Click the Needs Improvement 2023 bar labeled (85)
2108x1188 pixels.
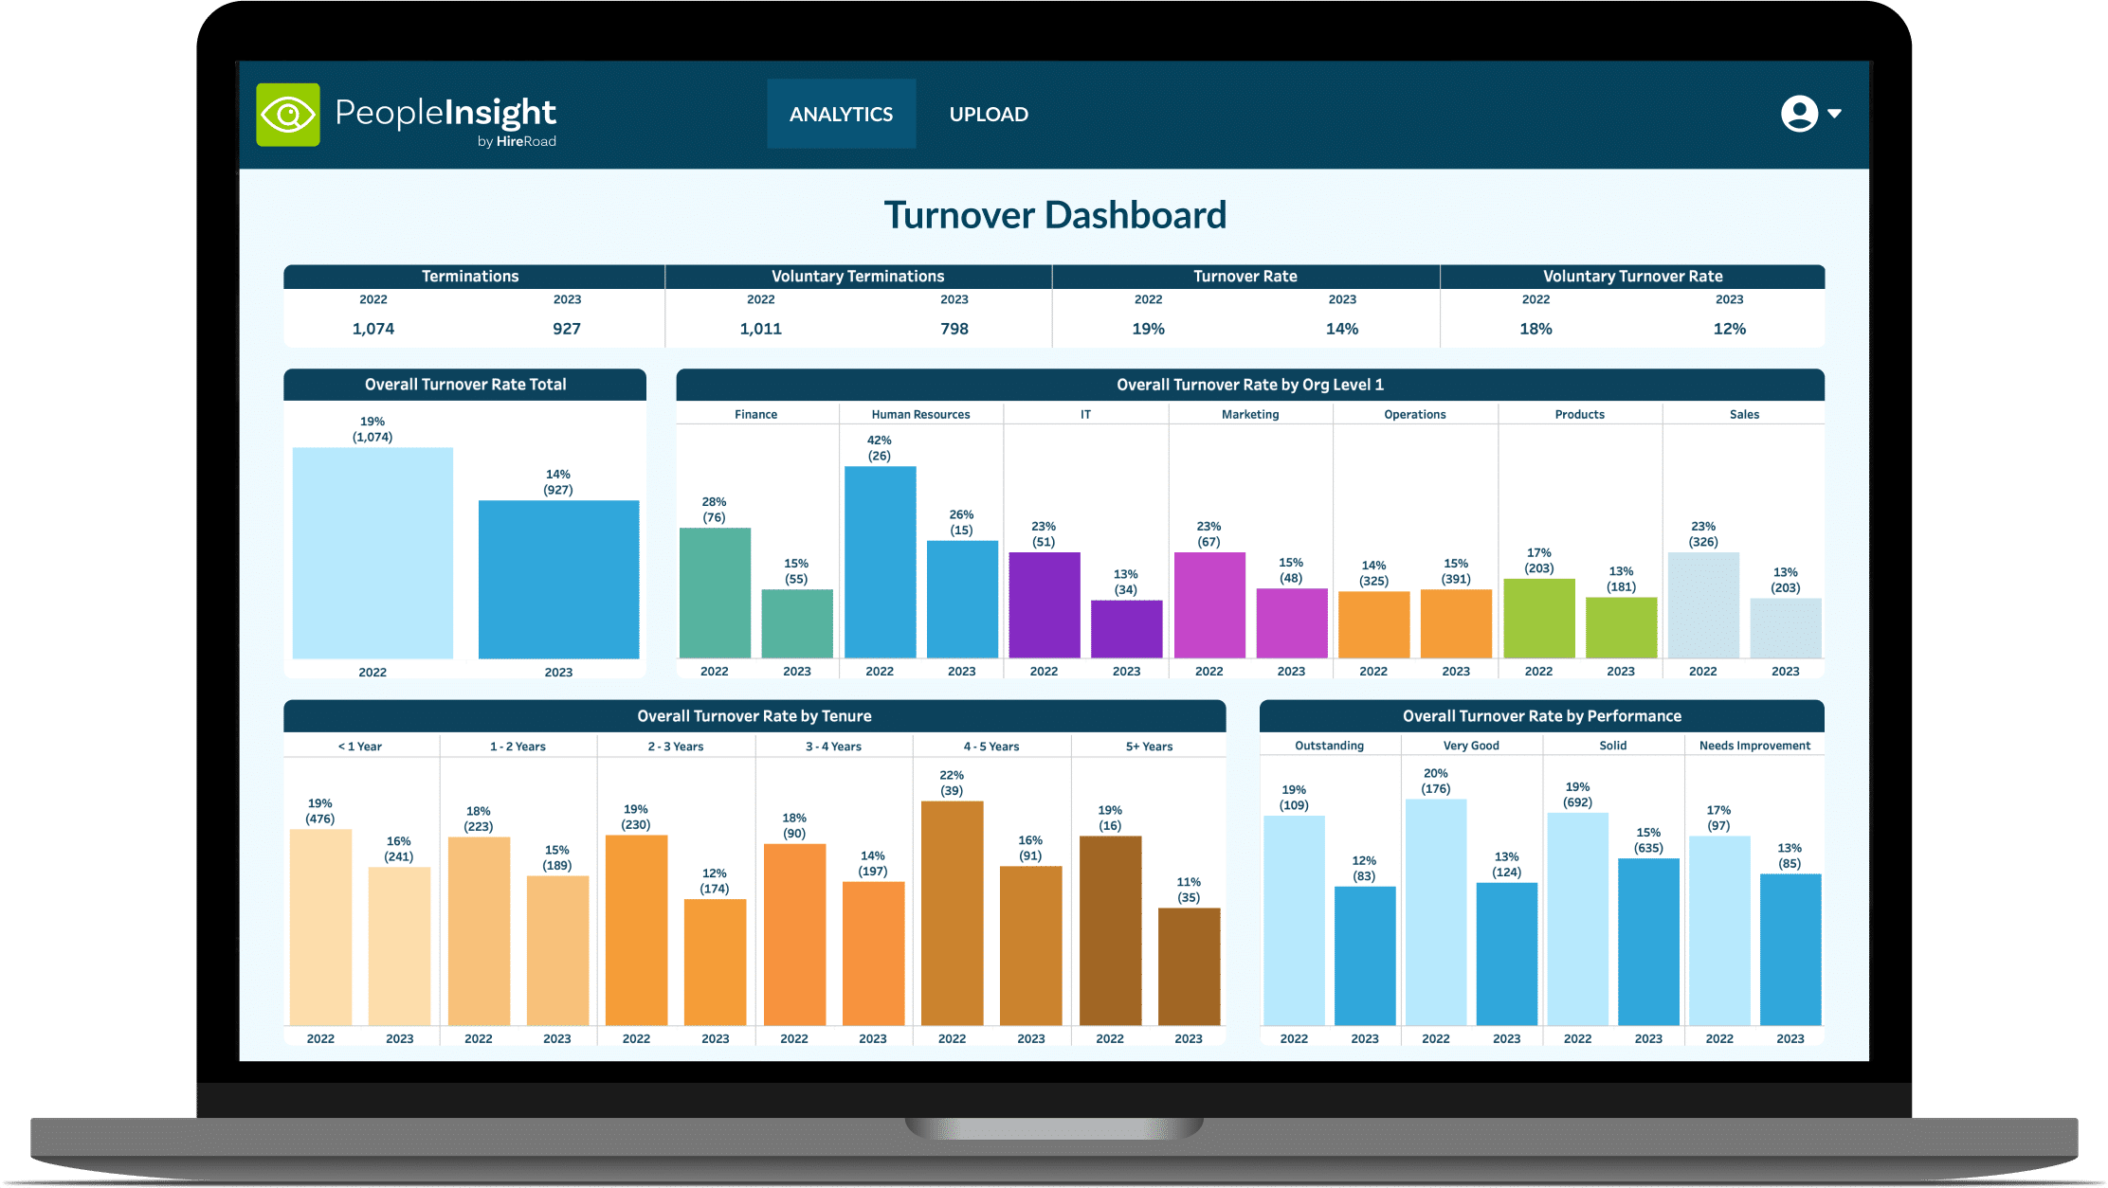(x=1790, y=949)
